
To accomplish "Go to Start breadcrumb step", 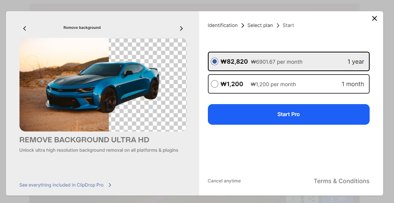I will [288, 25].
